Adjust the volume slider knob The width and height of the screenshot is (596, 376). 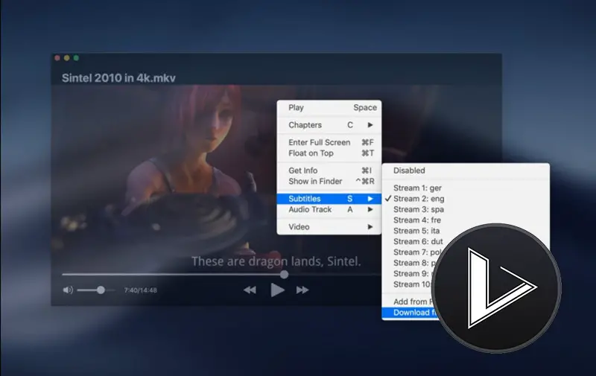pyautogui.click(x=101, y=290)
